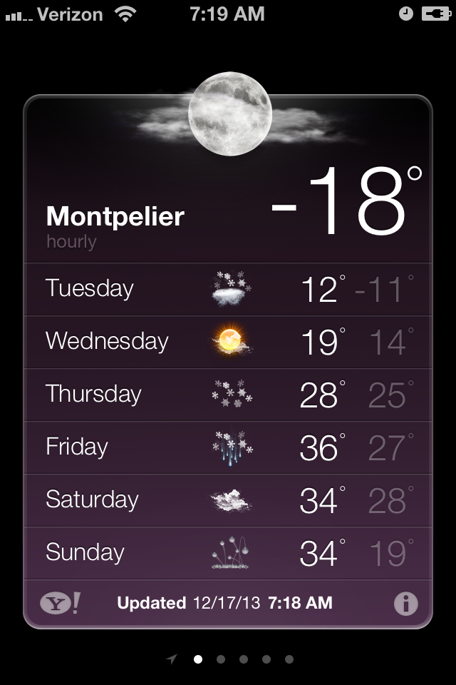The width and height of the screenshot is (456, 685).
Task: Tap the Montpelier city name
Action: (x=115, y=216)
